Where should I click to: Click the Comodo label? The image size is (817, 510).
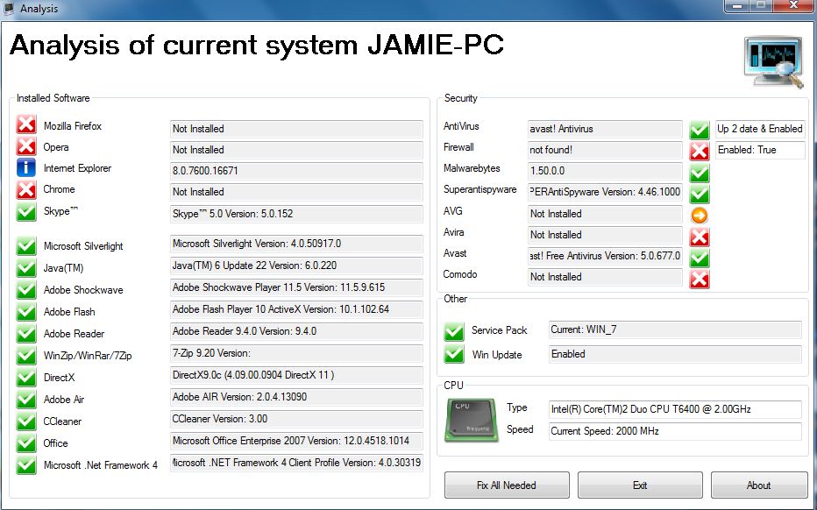460,274
